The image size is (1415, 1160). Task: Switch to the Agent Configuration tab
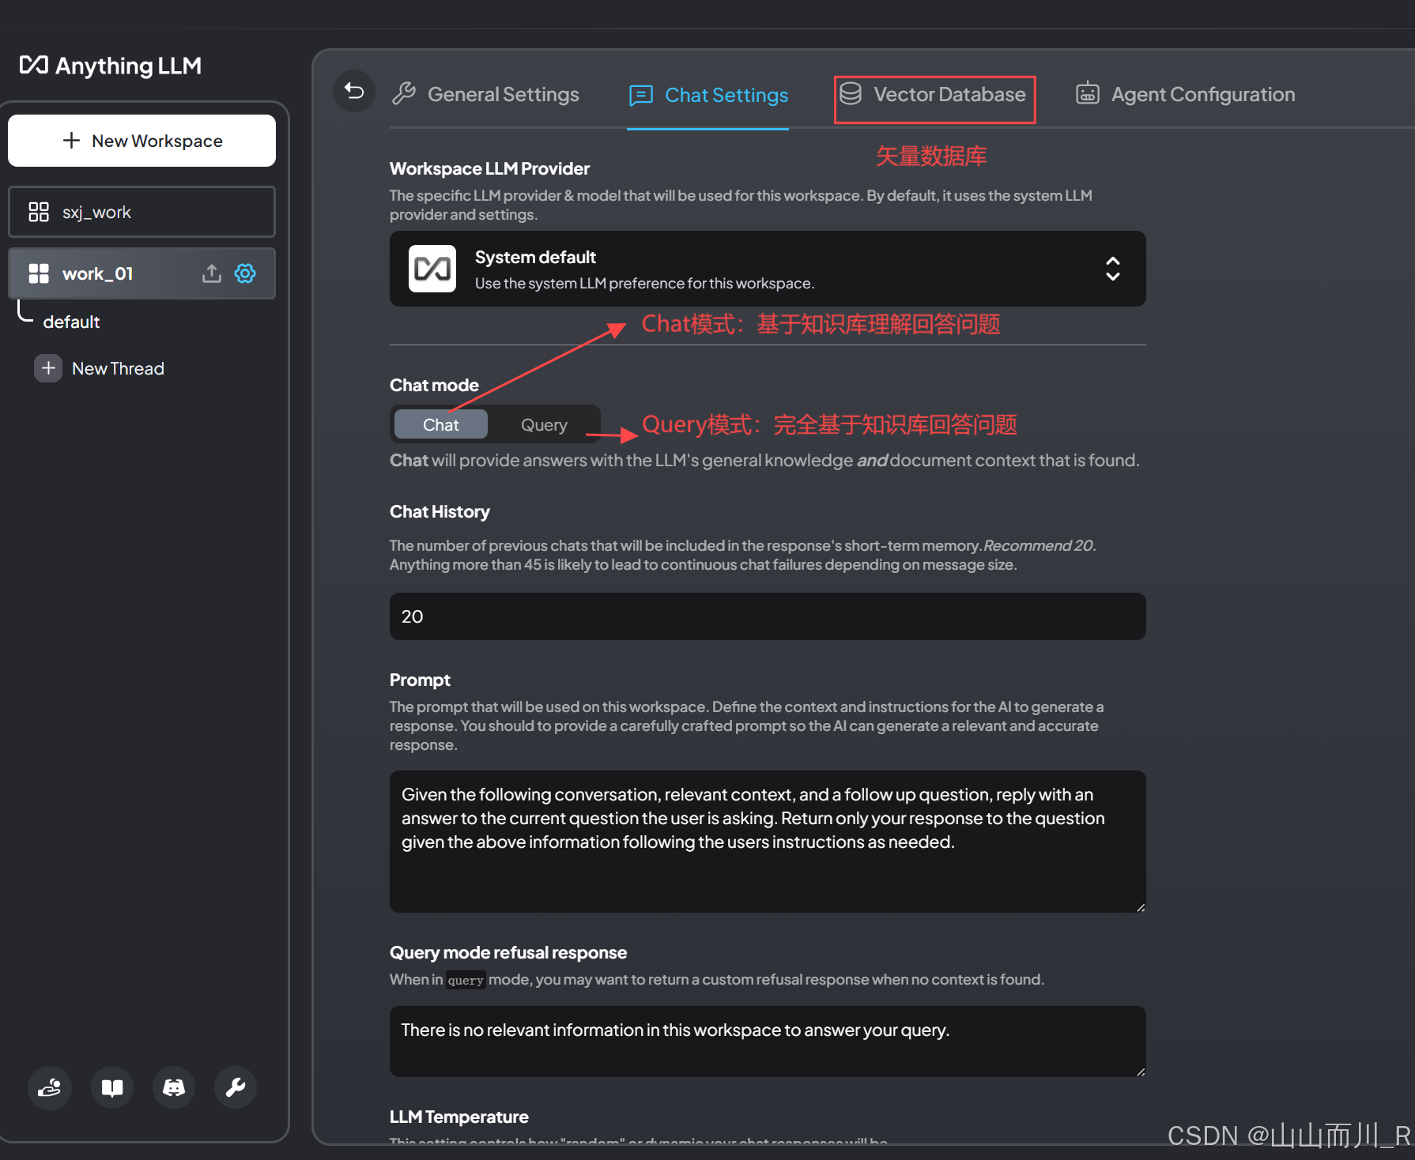pos(1186,94)
